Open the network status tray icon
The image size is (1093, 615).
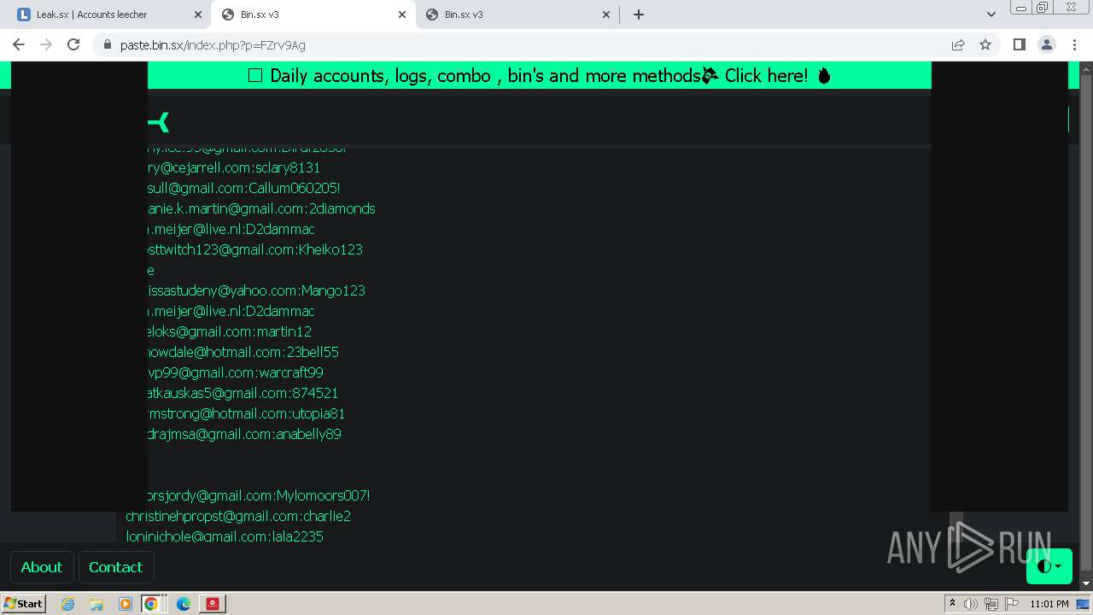pyautogui.click(x=991, y=604)
